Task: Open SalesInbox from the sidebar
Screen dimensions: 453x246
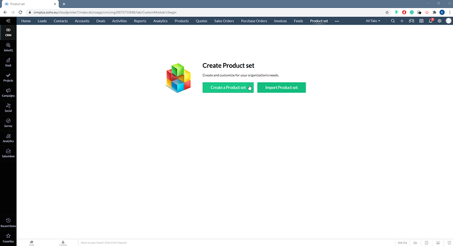Action: point(8,153)
